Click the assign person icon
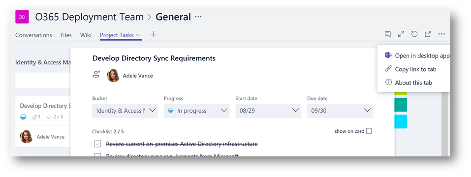This screenshot has height=177, width=471. coord(96,74)
